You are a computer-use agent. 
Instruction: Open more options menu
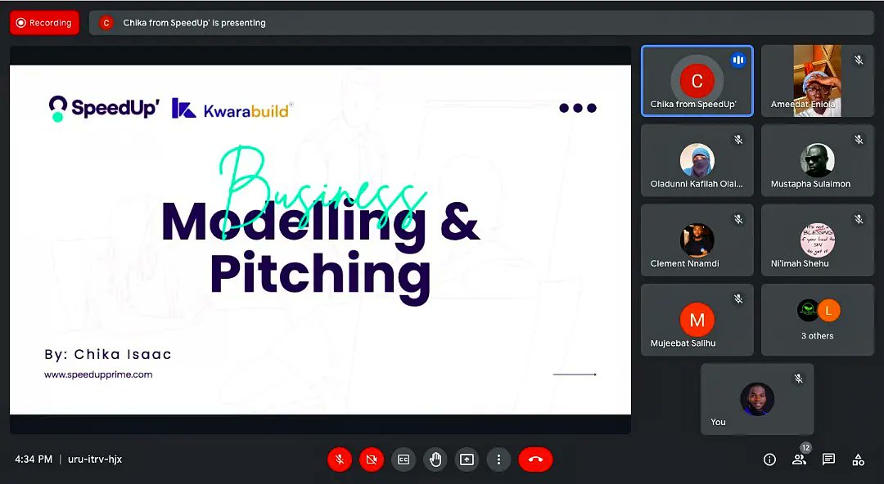(498, 459)
